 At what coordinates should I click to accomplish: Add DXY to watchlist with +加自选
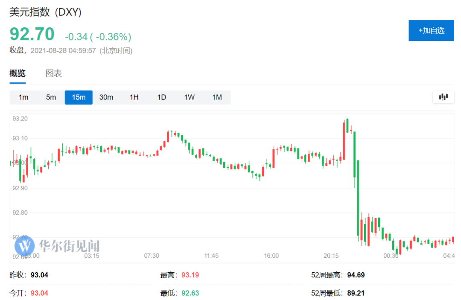click(431, 31)
